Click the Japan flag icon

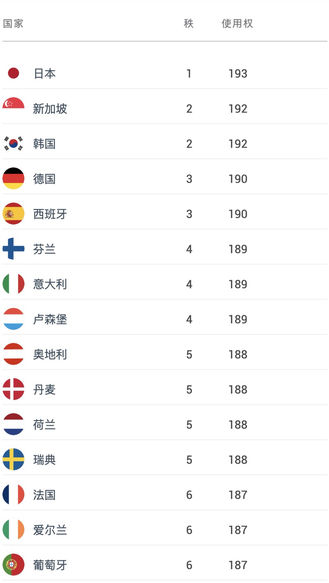click(13, 73)
